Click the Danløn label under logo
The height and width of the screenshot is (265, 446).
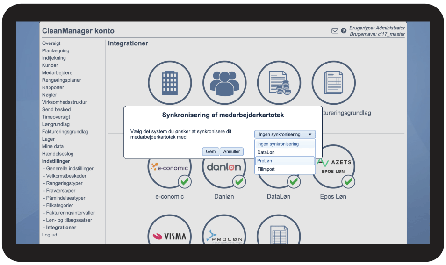pyautogui.click(x=224, y=196)
